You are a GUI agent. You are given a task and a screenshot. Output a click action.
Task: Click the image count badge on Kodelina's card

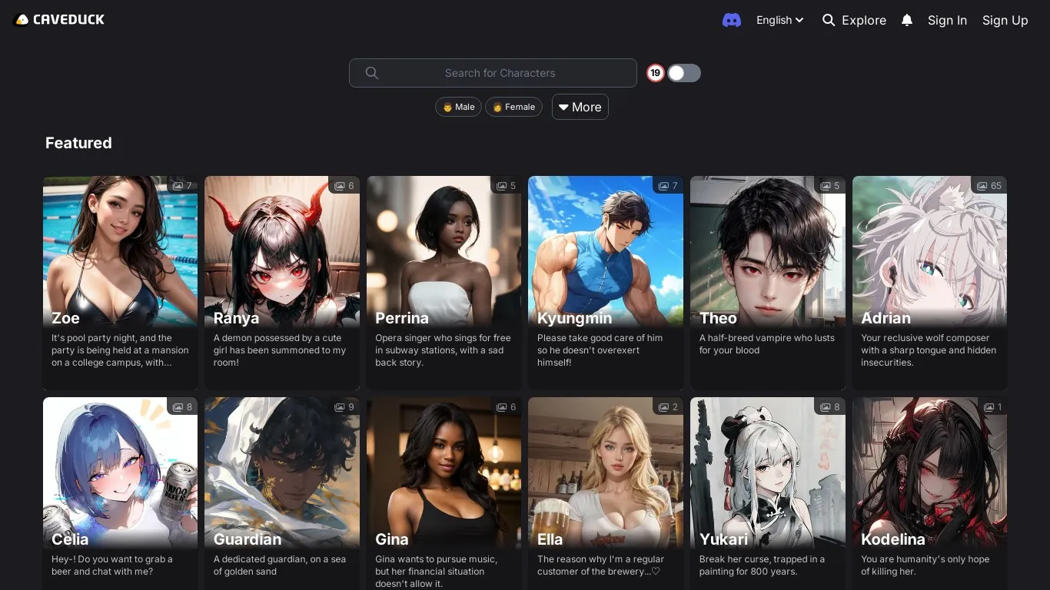click(x=992, y=407)
